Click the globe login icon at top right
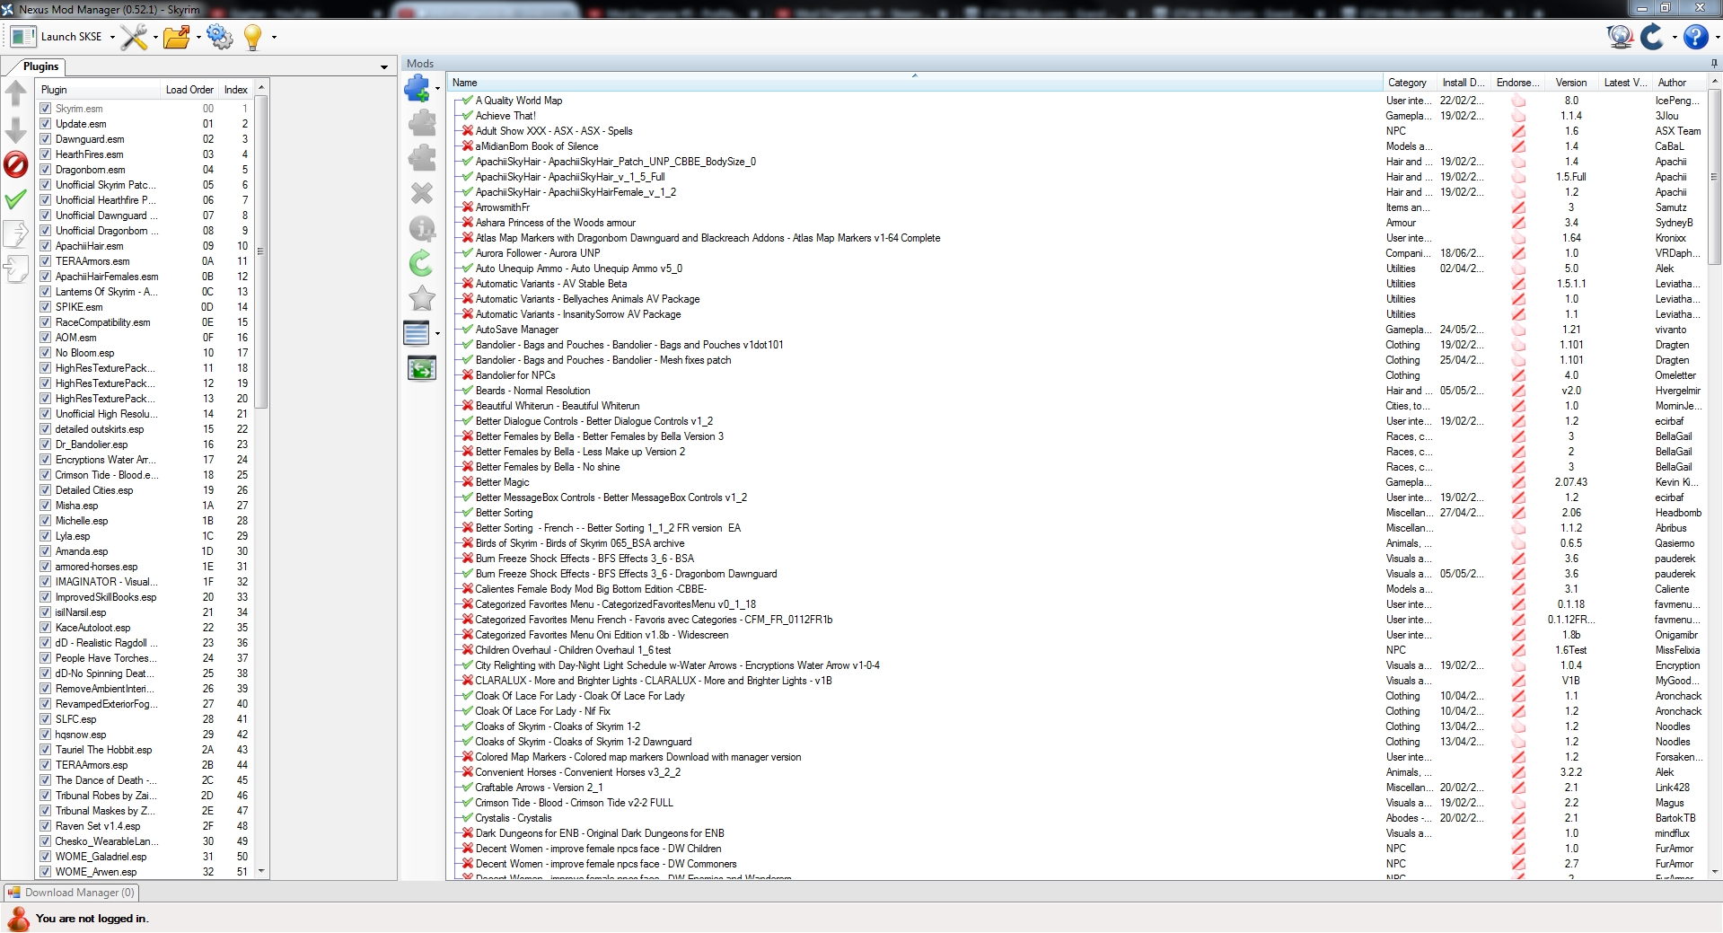 pyautogui.click(x=1620, y=37)
